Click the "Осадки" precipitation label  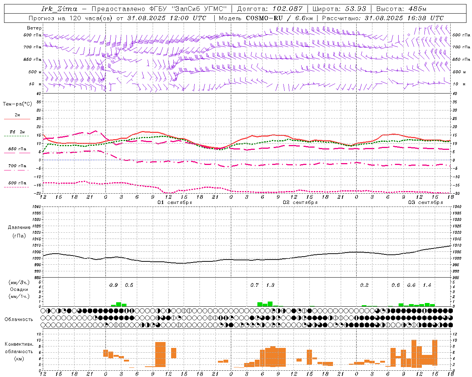19,289
